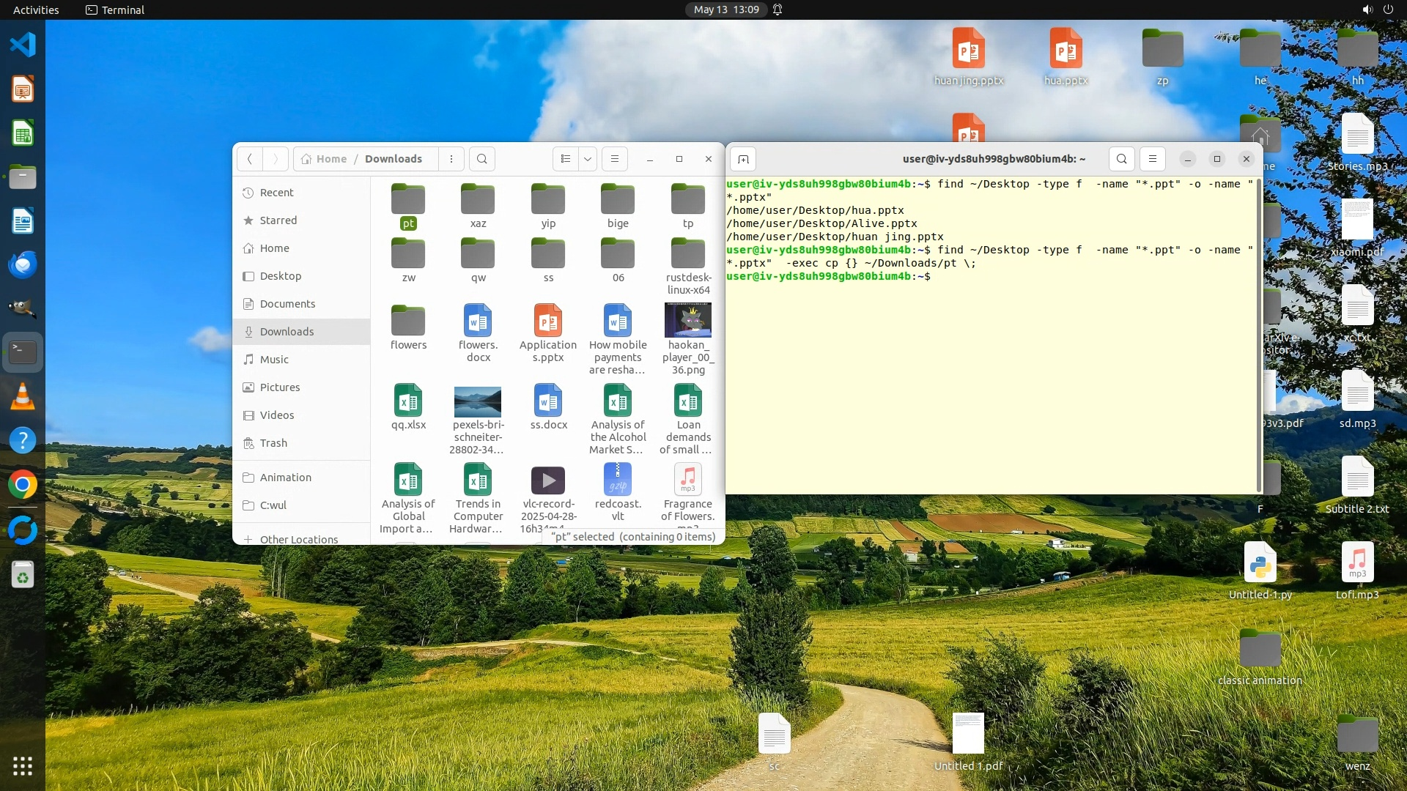The width and height of the screenshot is (1407, 791).
Task: Open Trash in Files sidebar
Action: pyautogui.click(x=273, y=443)
